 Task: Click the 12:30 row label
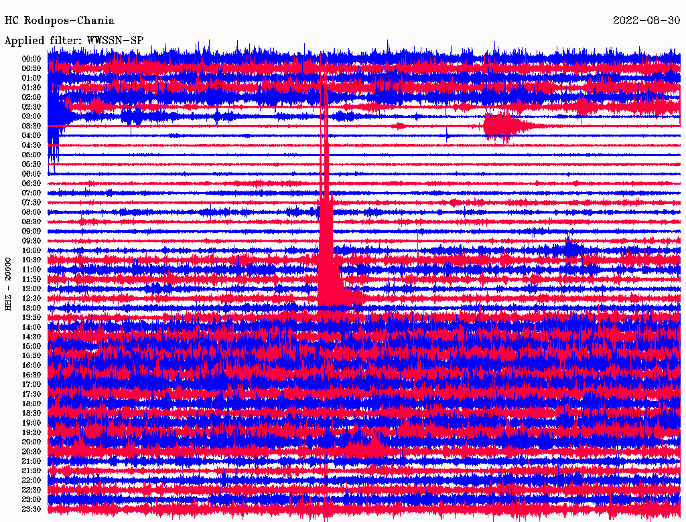click(x=31, y=298)
